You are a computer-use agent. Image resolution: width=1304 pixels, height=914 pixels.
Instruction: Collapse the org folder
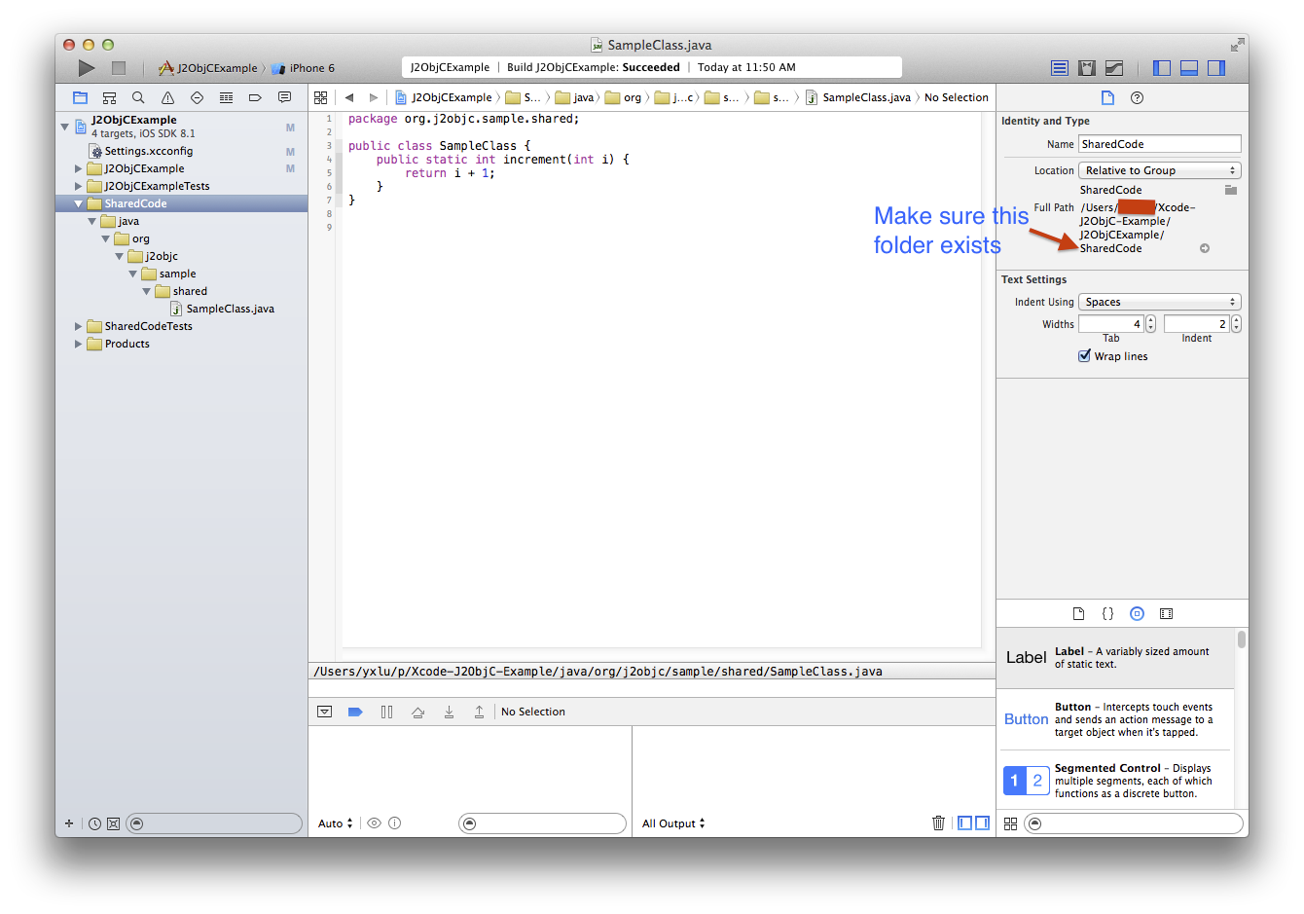click(106, 238)
